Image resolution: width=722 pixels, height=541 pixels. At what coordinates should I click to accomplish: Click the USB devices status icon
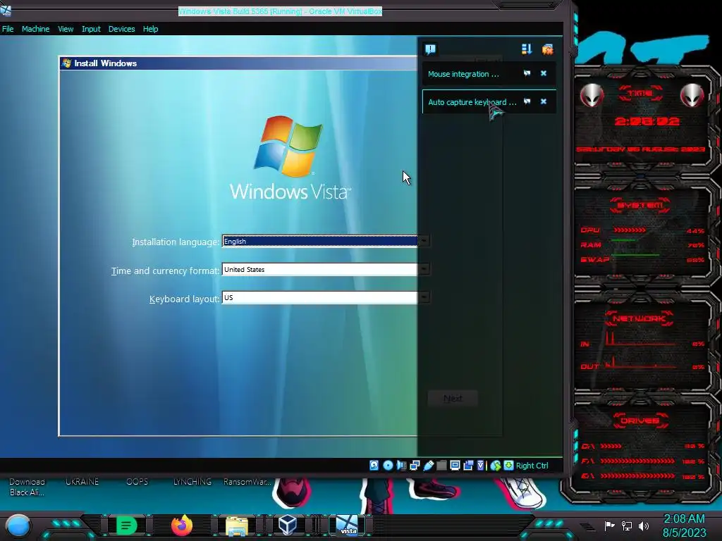click(428, 466)
